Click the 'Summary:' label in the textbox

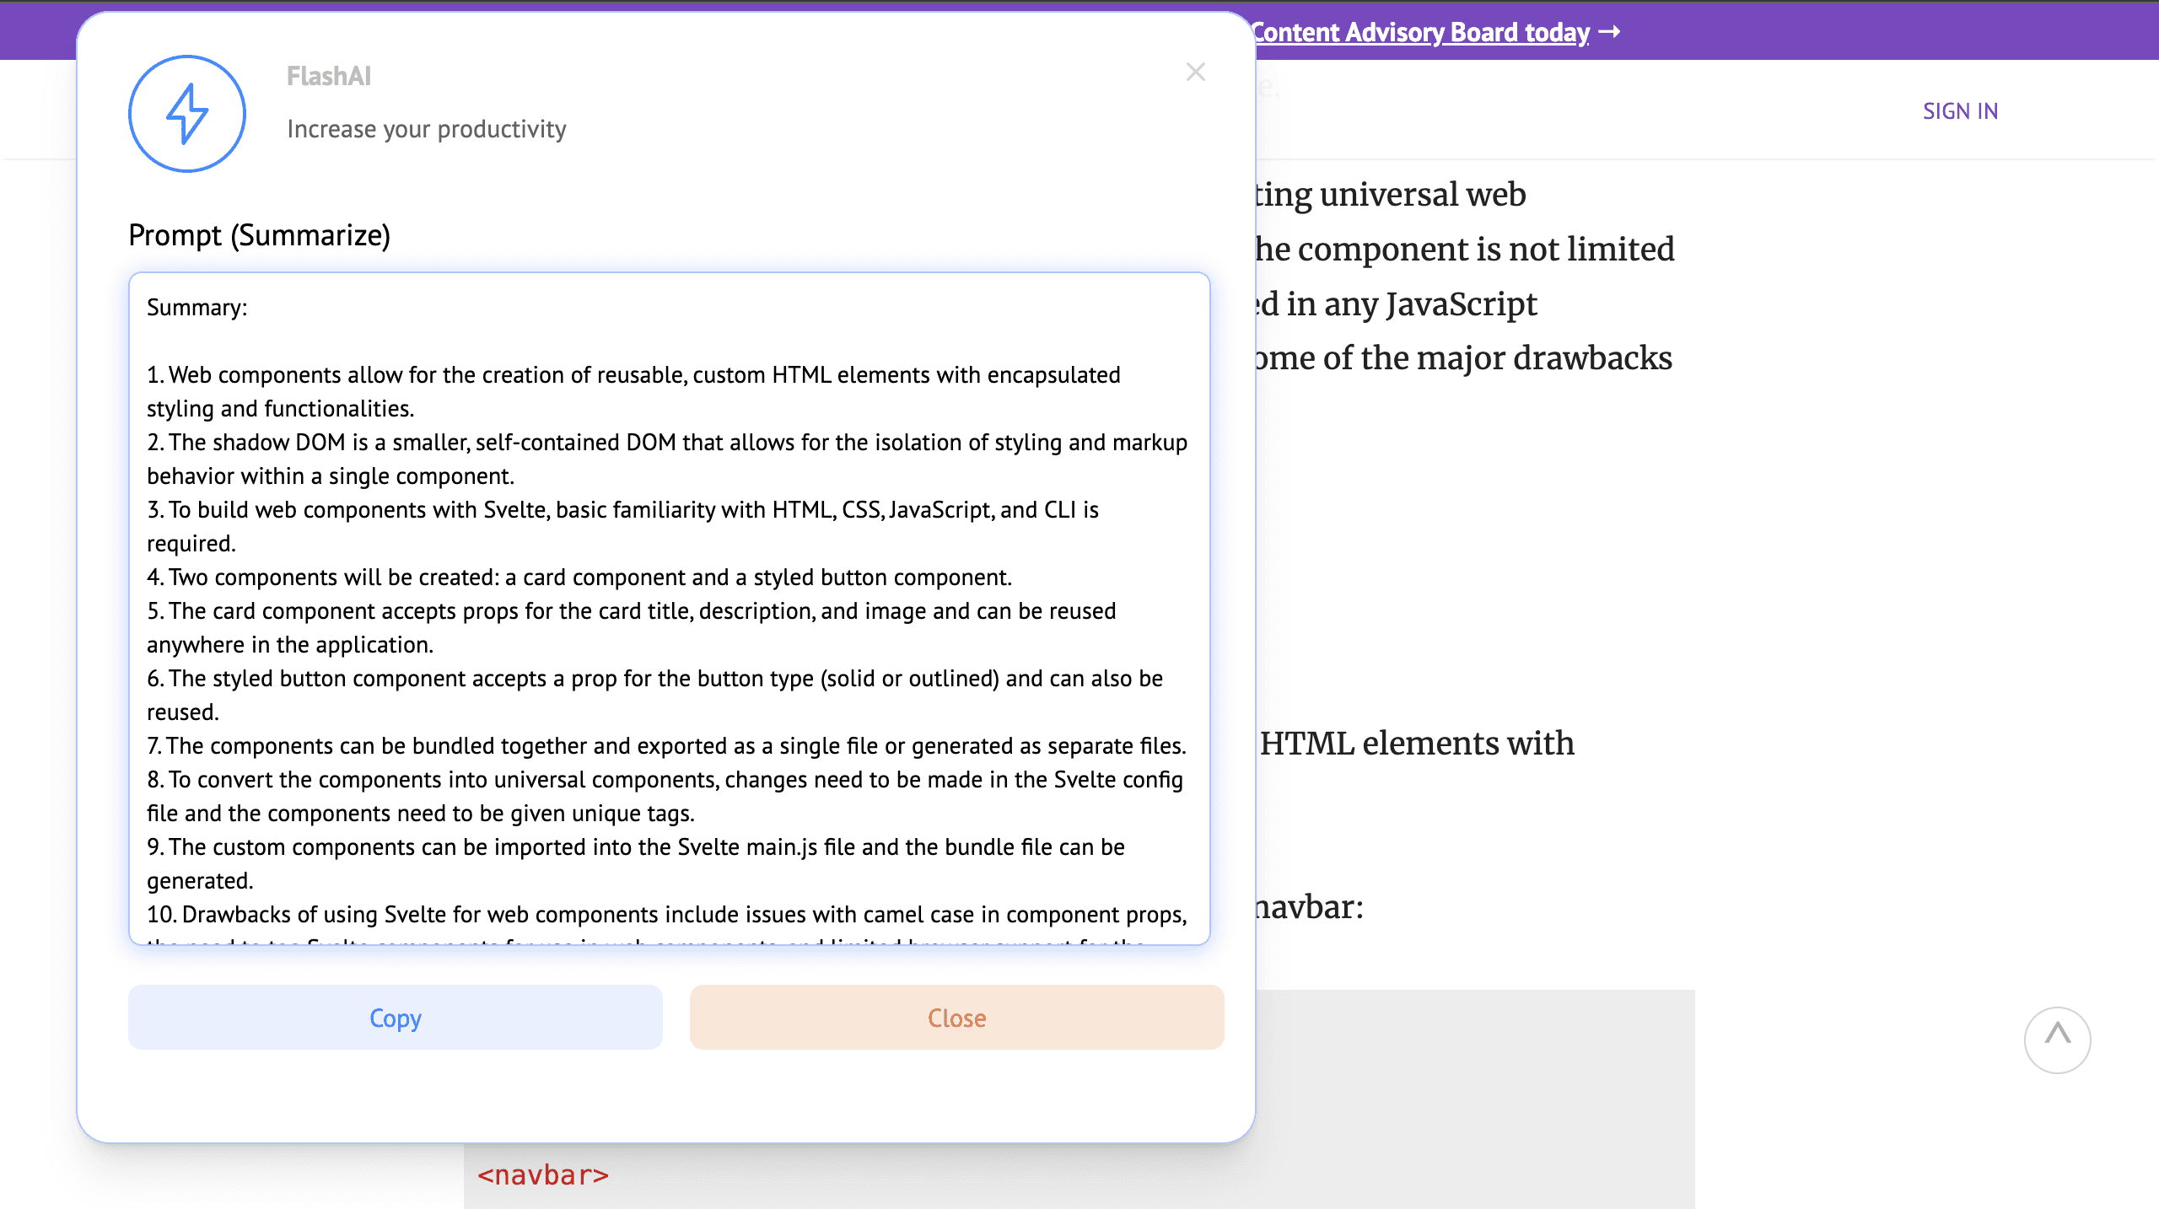click(197, 308)
